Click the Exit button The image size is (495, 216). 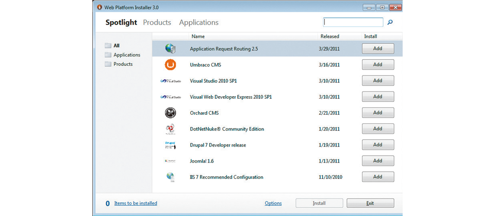370,203
